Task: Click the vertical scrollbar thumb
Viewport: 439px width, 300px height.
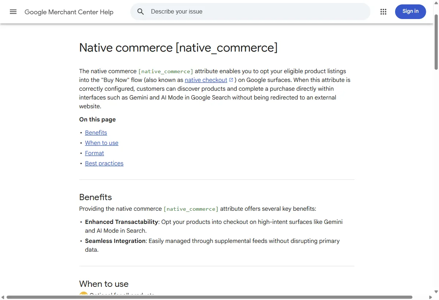Action: [x=436, y=42]
